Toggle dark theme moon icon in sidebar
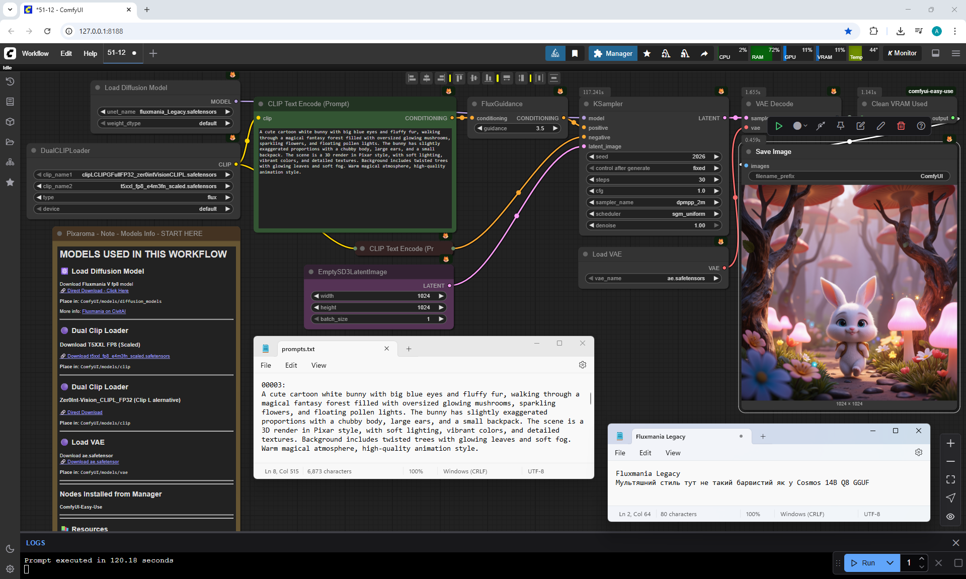This screenshot has width=966, height=579. coord(10,549)
